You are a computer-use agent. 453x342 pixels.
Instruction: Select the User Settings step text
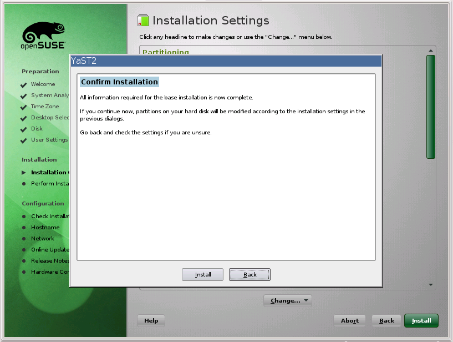click(49, 140)
